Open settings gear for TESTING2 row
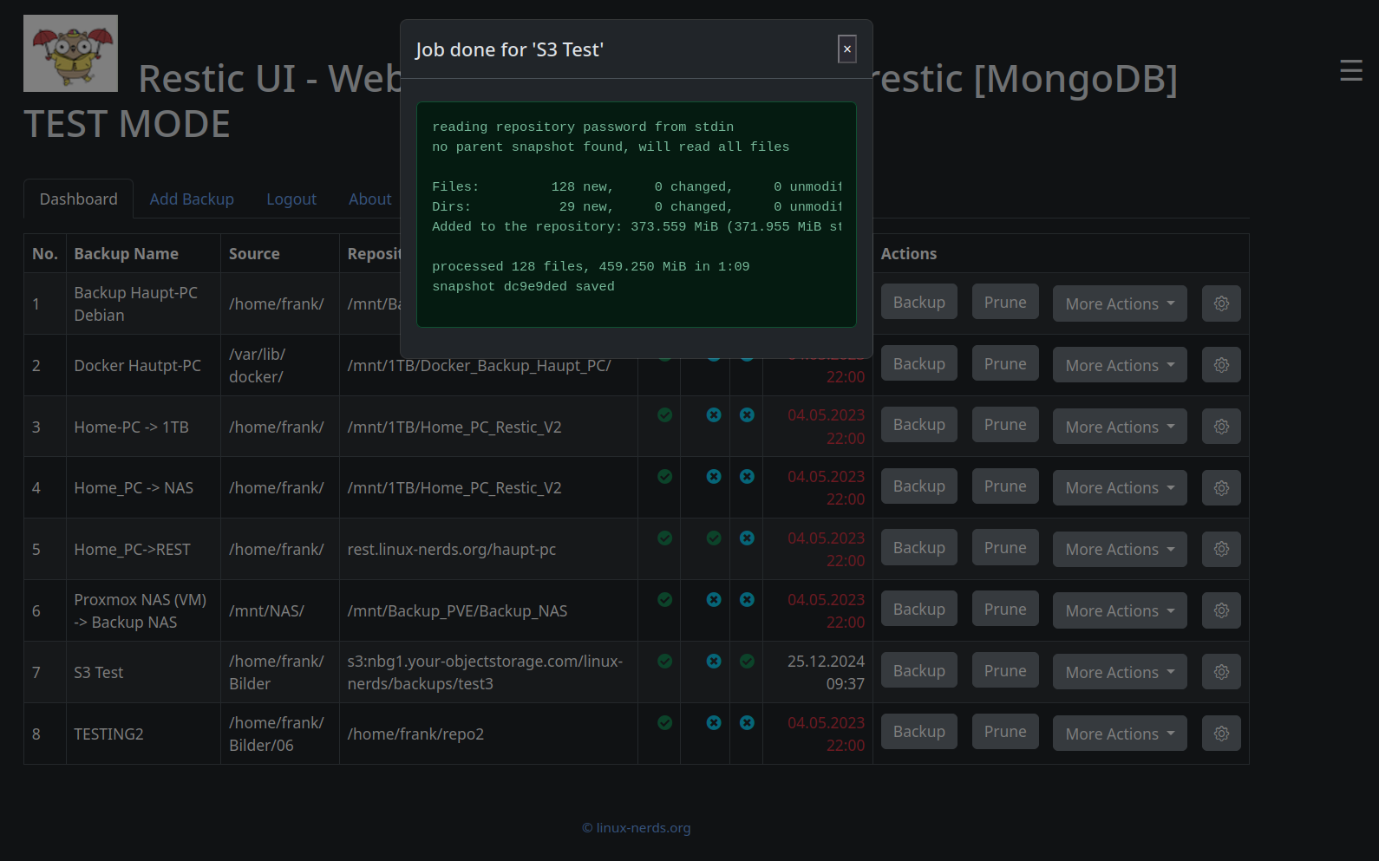 [x=1221, y=734]
